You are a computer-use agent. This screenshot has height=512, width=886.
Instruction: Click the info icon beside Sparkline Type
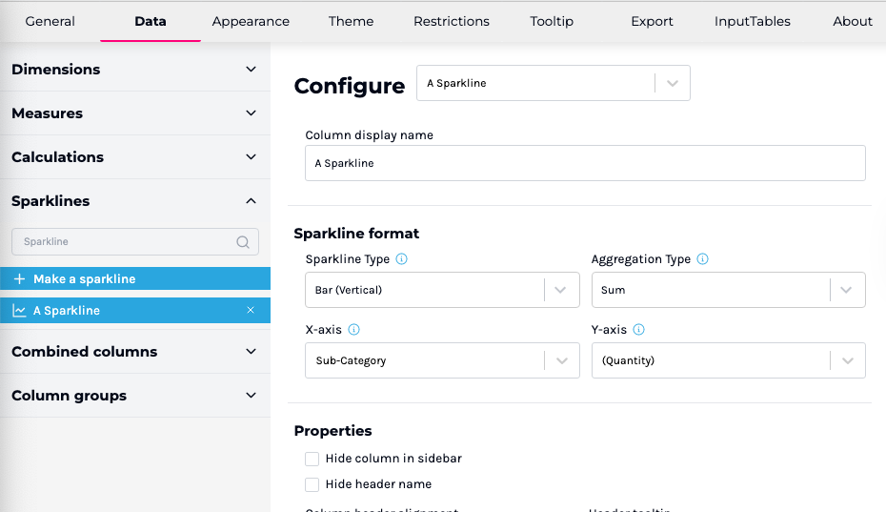401,259
